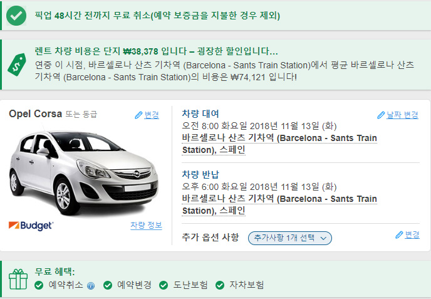This screenshot has height=299, width=431.
Task: Click the checkmark icon beside 예약변경
Action: 108,285
